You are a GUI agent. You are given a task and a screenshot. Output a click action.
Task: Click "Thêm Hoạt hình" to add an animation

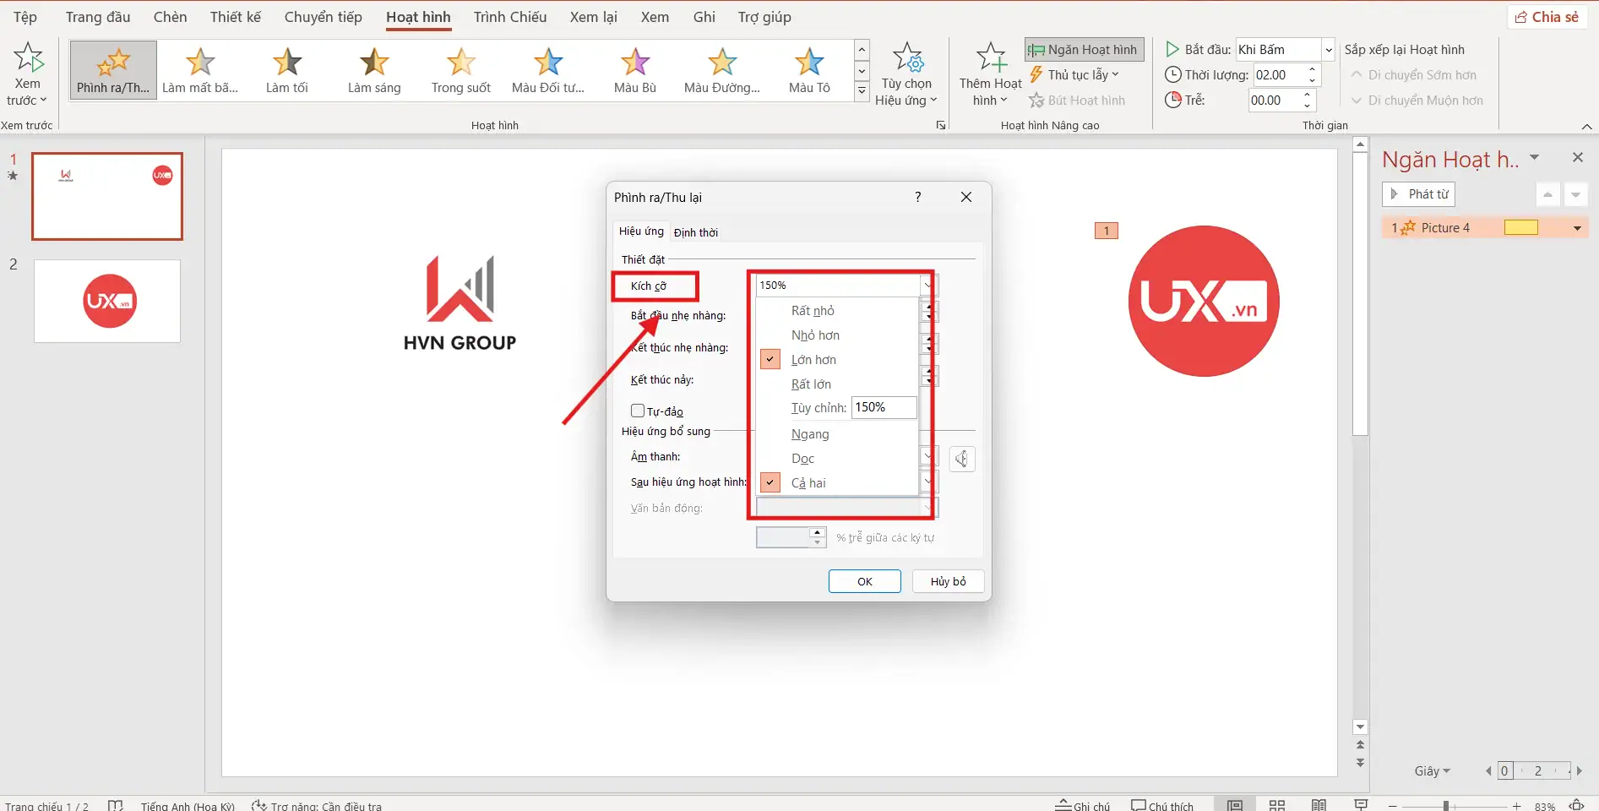click(988, 72)
